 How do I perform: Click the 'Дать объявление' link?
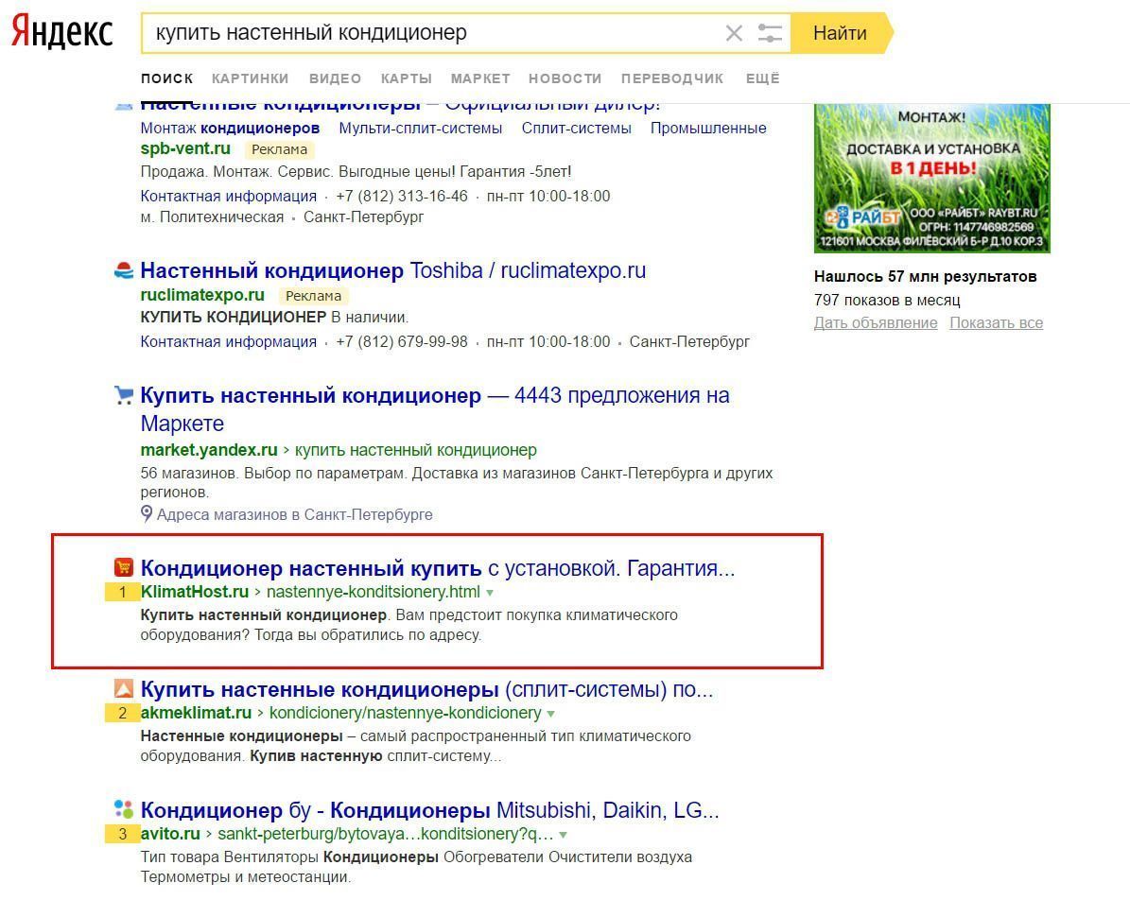tap(876, 322)
